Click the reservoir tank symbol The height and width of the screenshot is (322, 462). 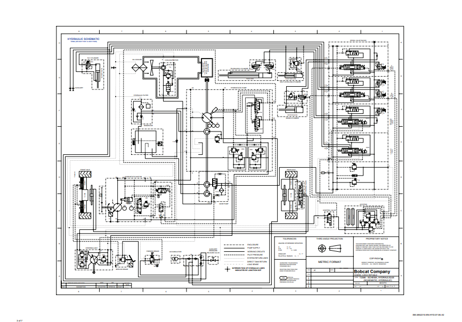145,142
